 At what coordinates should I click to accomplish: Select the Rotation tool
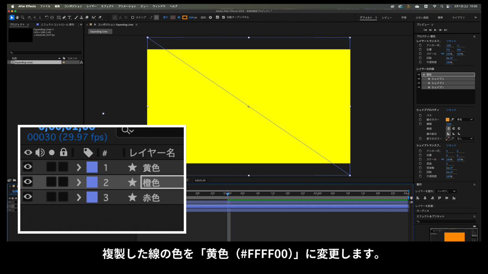tap(47, 17)
